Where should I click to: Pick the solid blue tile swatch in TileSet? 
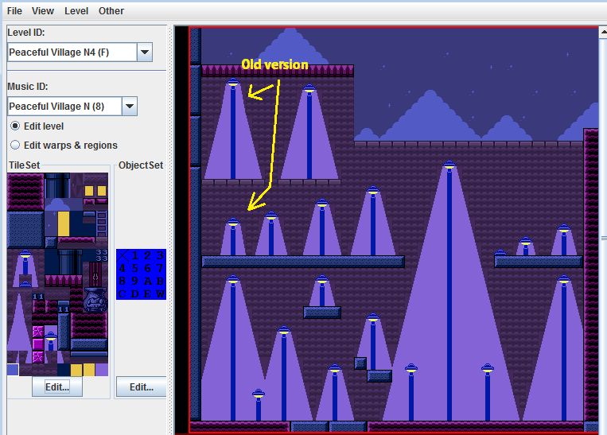[13, 369]
